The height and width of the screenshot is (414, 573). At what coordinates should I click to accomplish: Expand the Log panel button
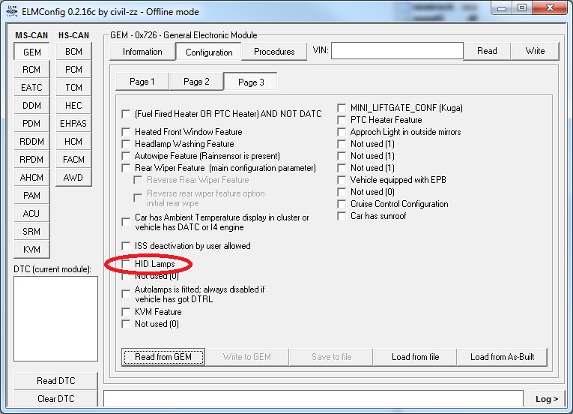tap(546, 399)
